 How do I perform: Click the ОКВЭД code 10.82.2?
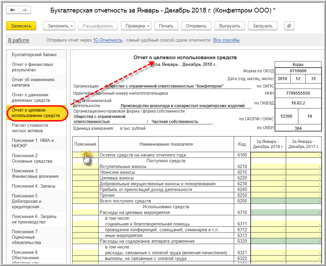[x=298, y=103]
